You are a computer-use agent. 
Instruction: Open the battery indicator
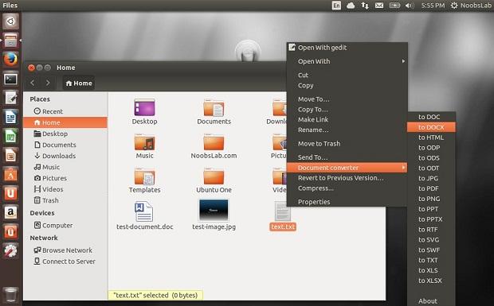pyautogui.click(x=394, y=6)
